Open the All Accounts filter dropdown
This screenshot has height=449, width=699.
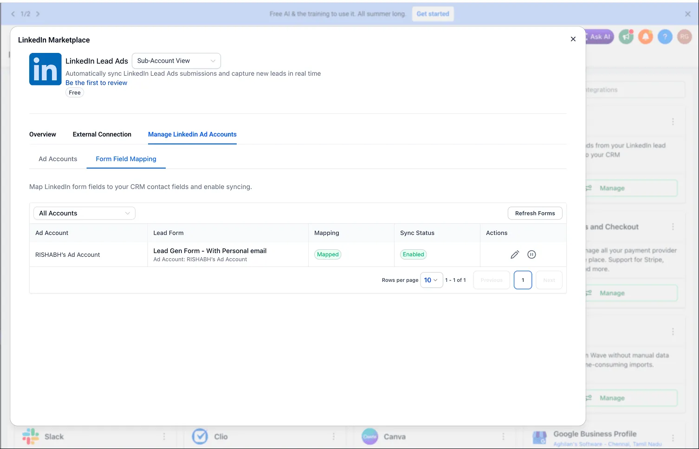(84, 213)
